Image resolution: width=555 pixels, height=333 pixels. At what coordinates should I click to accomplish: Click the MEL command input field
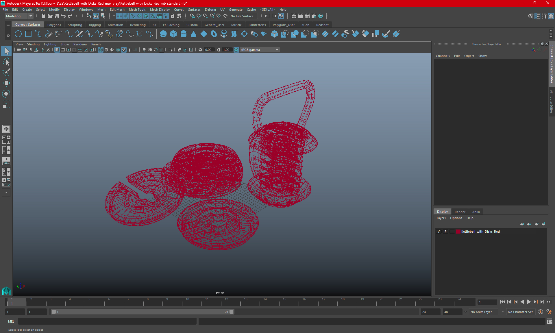point(108,321)
